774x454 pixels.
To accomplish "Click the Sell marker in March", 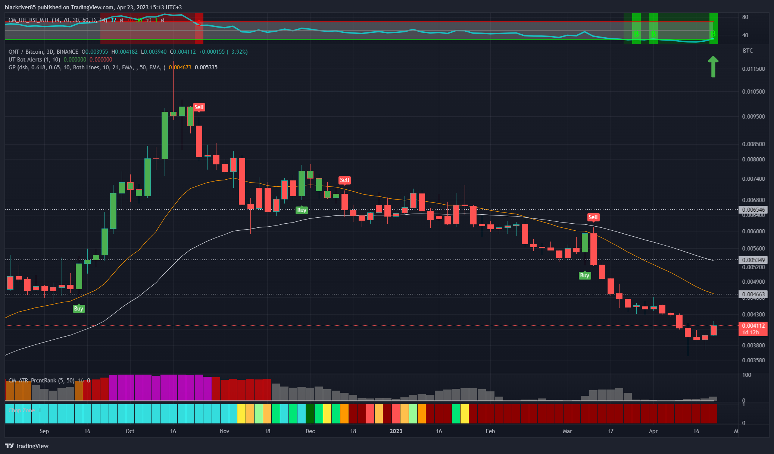I will tap(593, 217).
